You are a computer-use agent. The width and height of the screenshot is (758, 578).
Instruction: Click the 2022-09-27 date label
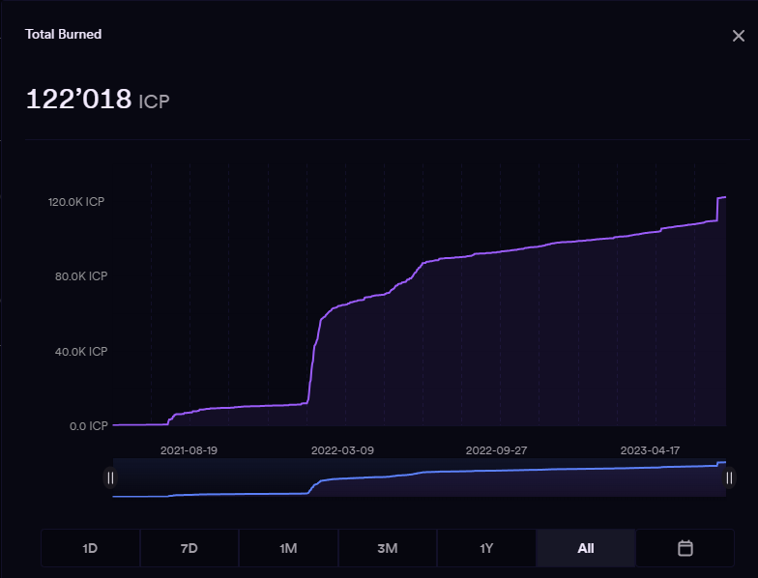point(496,450)
